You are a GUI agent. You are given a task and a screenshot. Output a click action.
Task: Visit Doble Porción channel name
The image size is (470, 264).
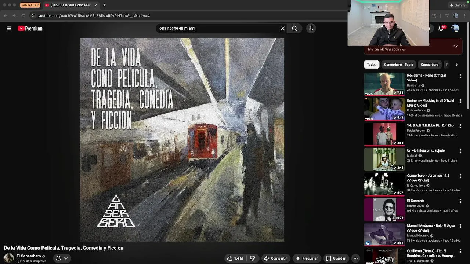(x=416, y=131)
